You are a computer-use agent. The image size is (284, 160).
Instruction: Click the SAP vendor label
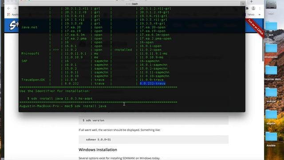pos(24,61)
